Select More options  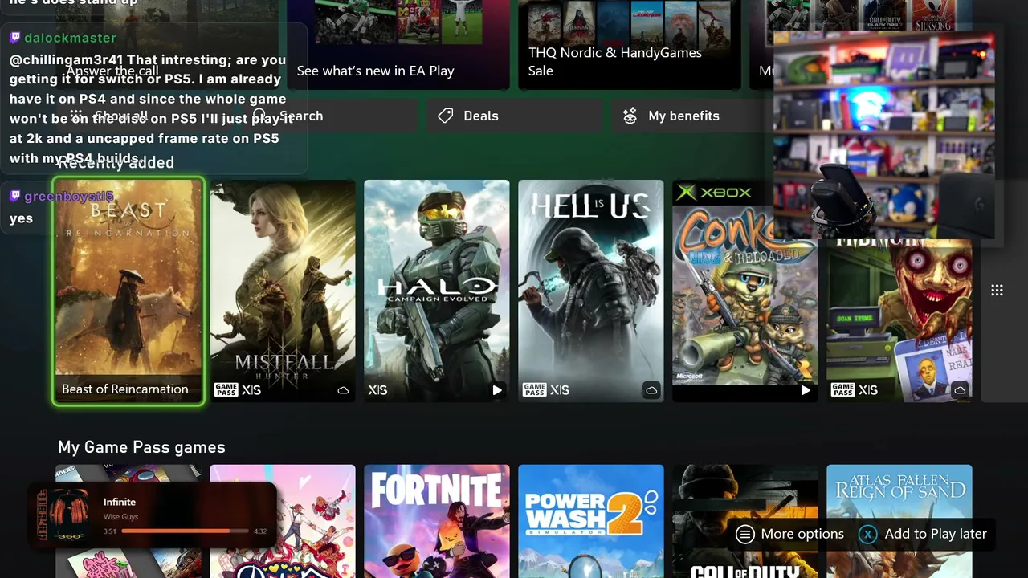[790, 534]
